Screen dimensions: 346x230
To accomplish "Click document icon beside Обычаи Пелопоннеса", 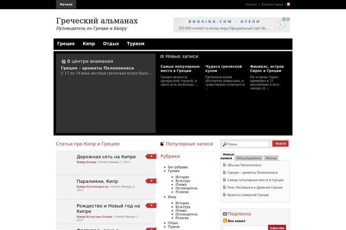I will [224, 165].
